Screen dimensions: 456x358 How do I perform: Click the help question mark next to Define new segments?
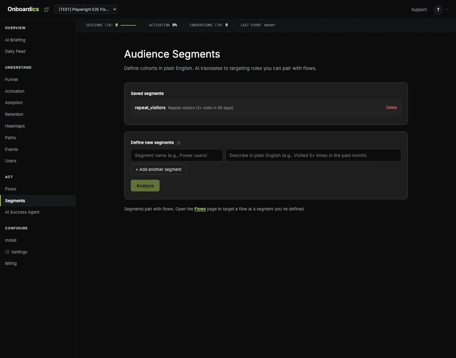(178, 143)
